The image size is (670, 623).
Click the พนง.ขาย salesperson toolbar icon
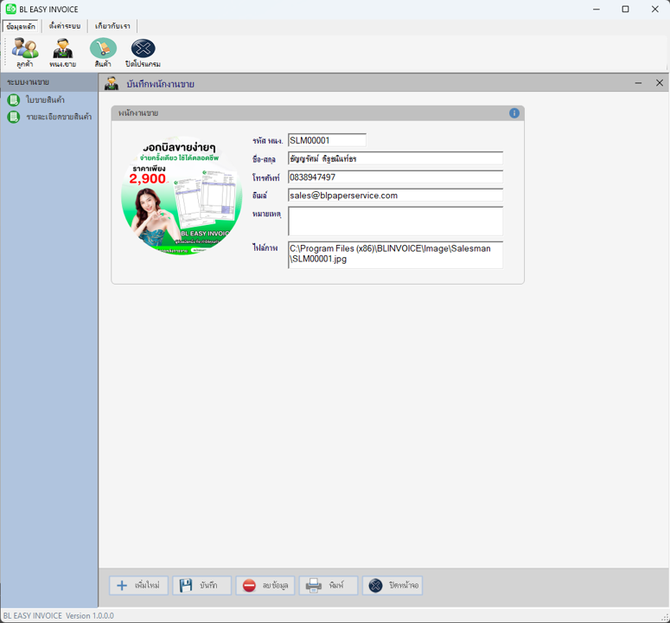[x=62, y=52]
